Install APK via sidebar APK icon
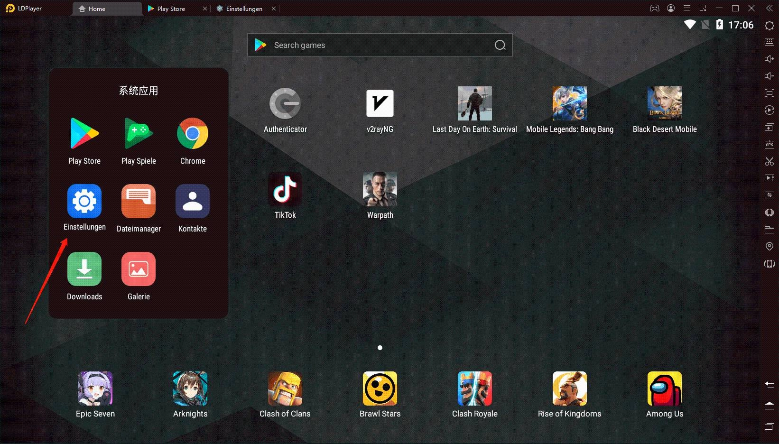 point(770,144)
